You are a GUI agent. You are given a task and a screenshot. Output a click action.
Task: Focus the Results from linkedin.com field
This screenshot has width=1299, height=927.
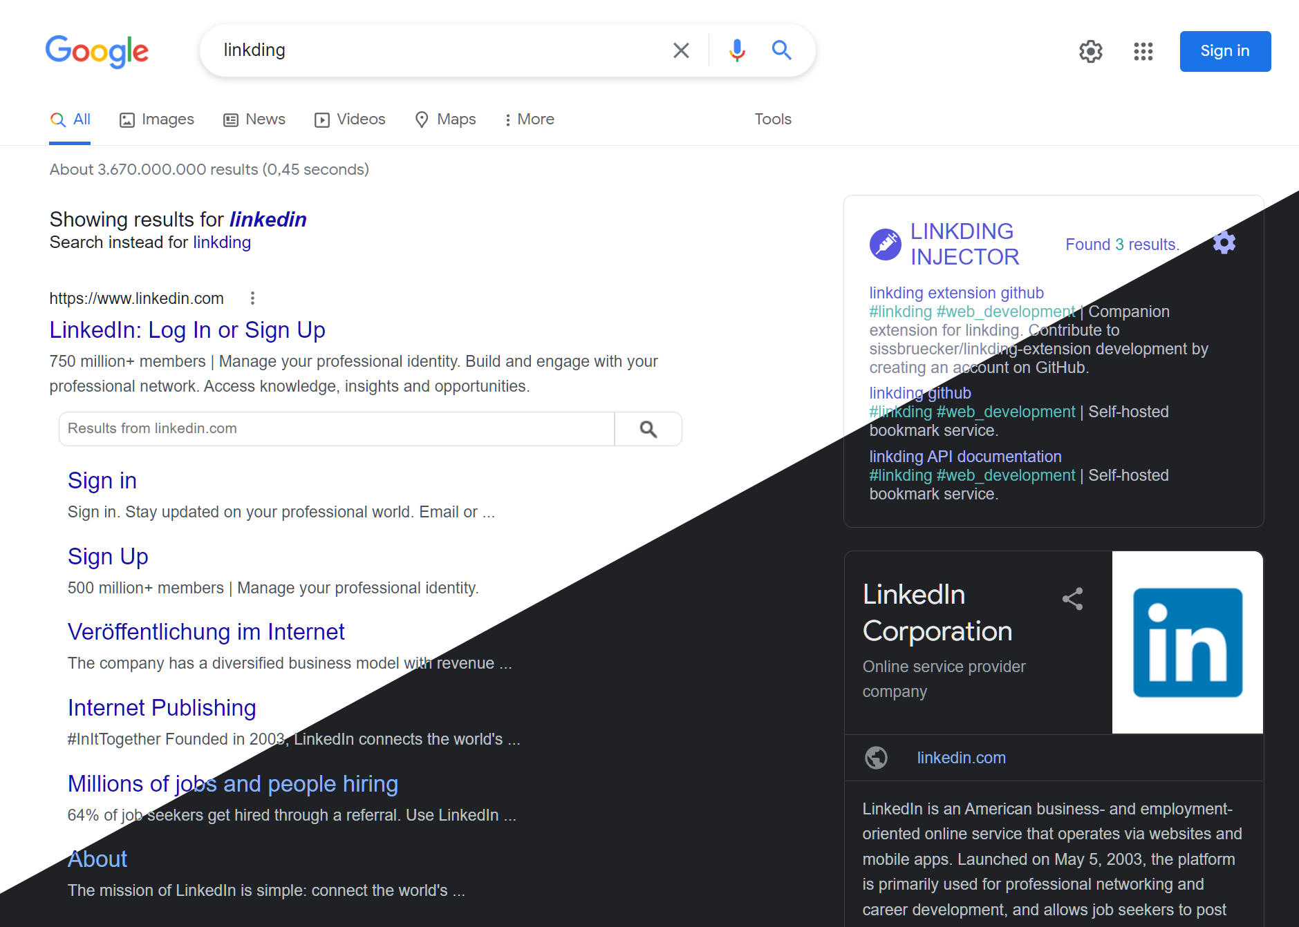pos(337,429)
